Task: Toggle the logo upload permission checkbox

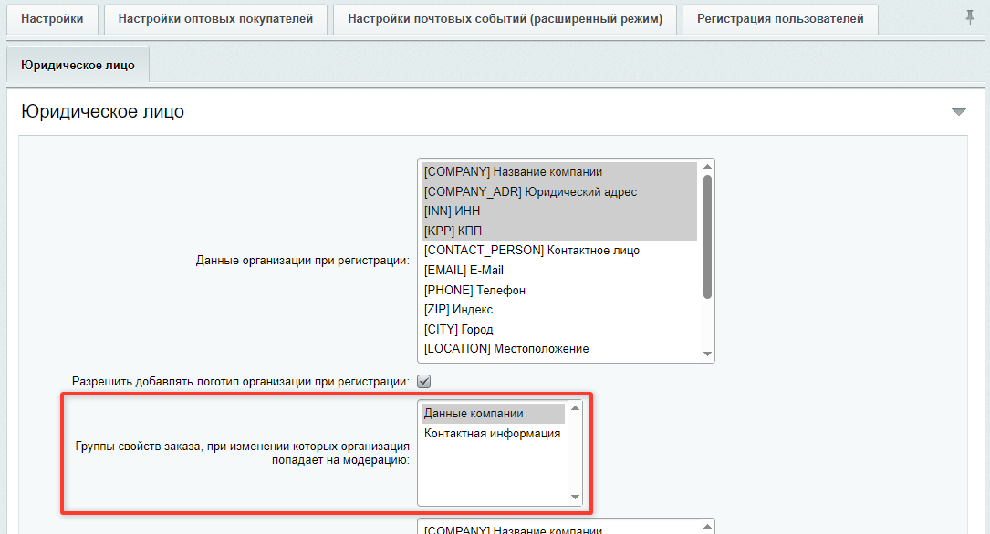Action: [x=424, y=382]
